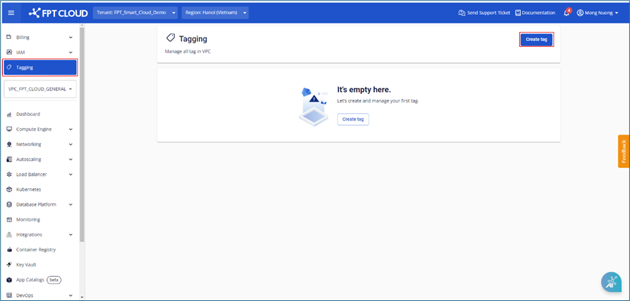Click the AI assistant floating icon
630x301 pixels.
pyautogui.click(x=611, y=282)
